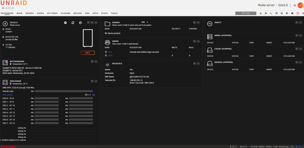Open the Stats tab
The image size is (304, 148).
point(105,13)
